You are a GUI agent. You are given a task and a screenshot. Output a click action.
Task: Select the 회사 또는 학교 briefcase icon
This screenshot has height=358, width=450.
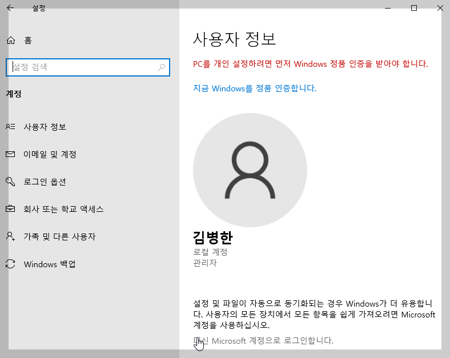pos(10,208)
